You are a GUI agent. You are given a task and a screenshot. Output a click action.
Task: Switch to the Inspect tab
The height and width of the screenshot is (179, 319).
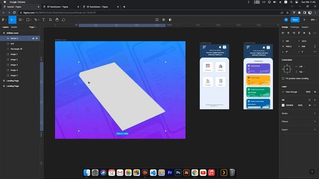point(305,27)
